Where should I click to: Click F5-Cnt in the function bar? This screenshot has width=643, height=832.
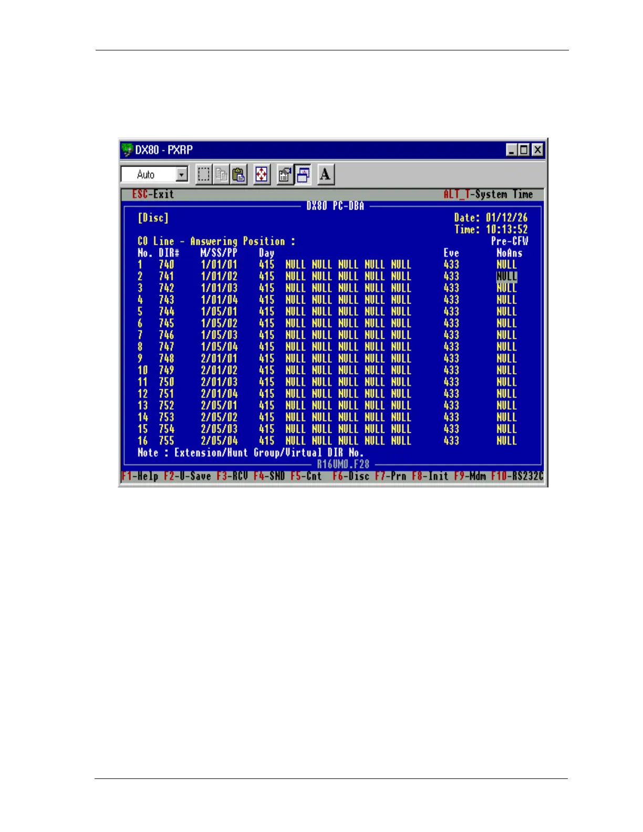point(306,476)
